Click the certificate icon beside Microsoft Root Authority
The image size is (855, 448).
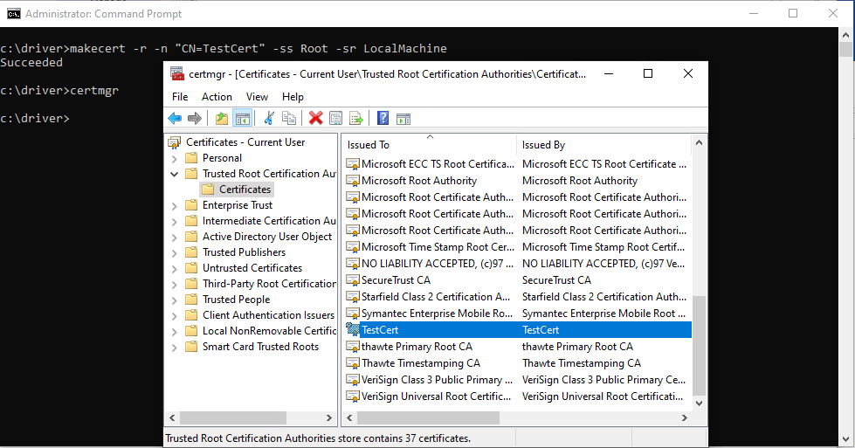[353, 181]
